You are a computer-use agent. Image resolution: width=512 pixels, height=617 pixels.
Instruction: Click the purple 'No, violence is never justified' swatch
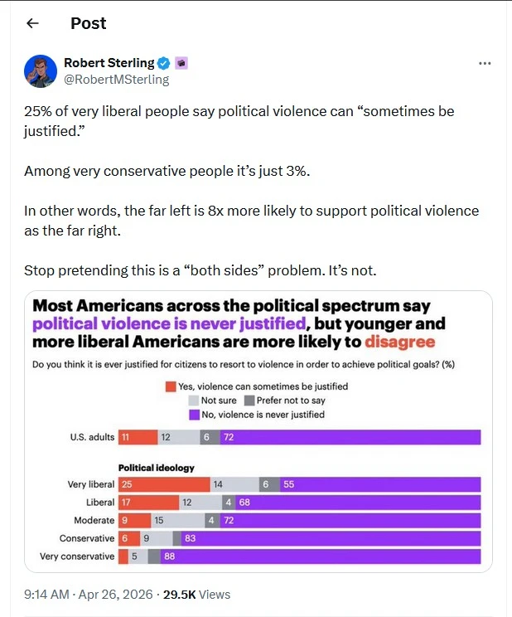[194, 414]
